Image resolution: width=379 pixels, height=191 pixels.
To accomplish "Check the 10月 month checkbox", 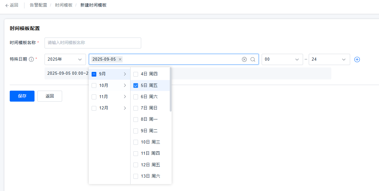I will pos(94,85).
